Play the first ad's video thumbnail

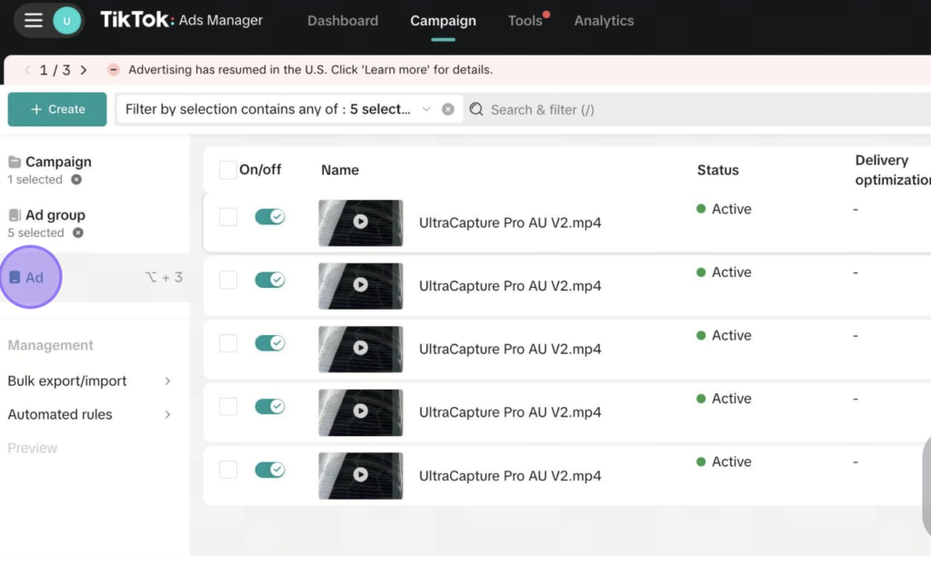[360, 223]
